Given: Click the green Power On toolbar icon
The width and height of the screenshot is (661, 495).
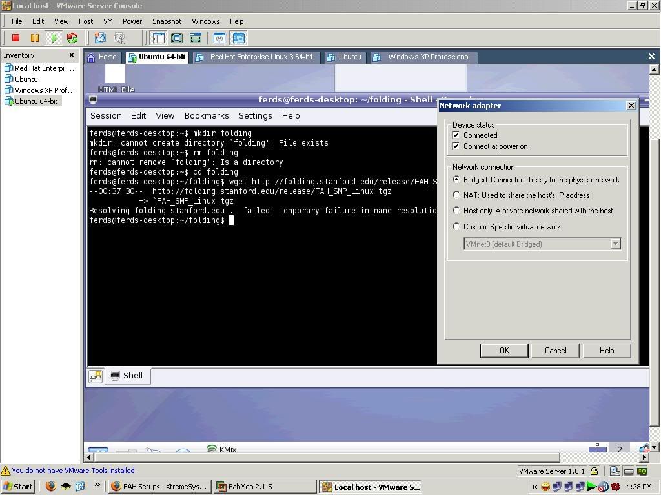Looking at the screenshot, I should (x=54, y=38).
